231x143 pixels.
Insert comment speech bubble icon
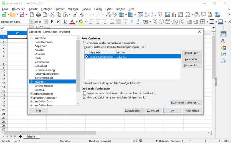[x=204, y=14]
